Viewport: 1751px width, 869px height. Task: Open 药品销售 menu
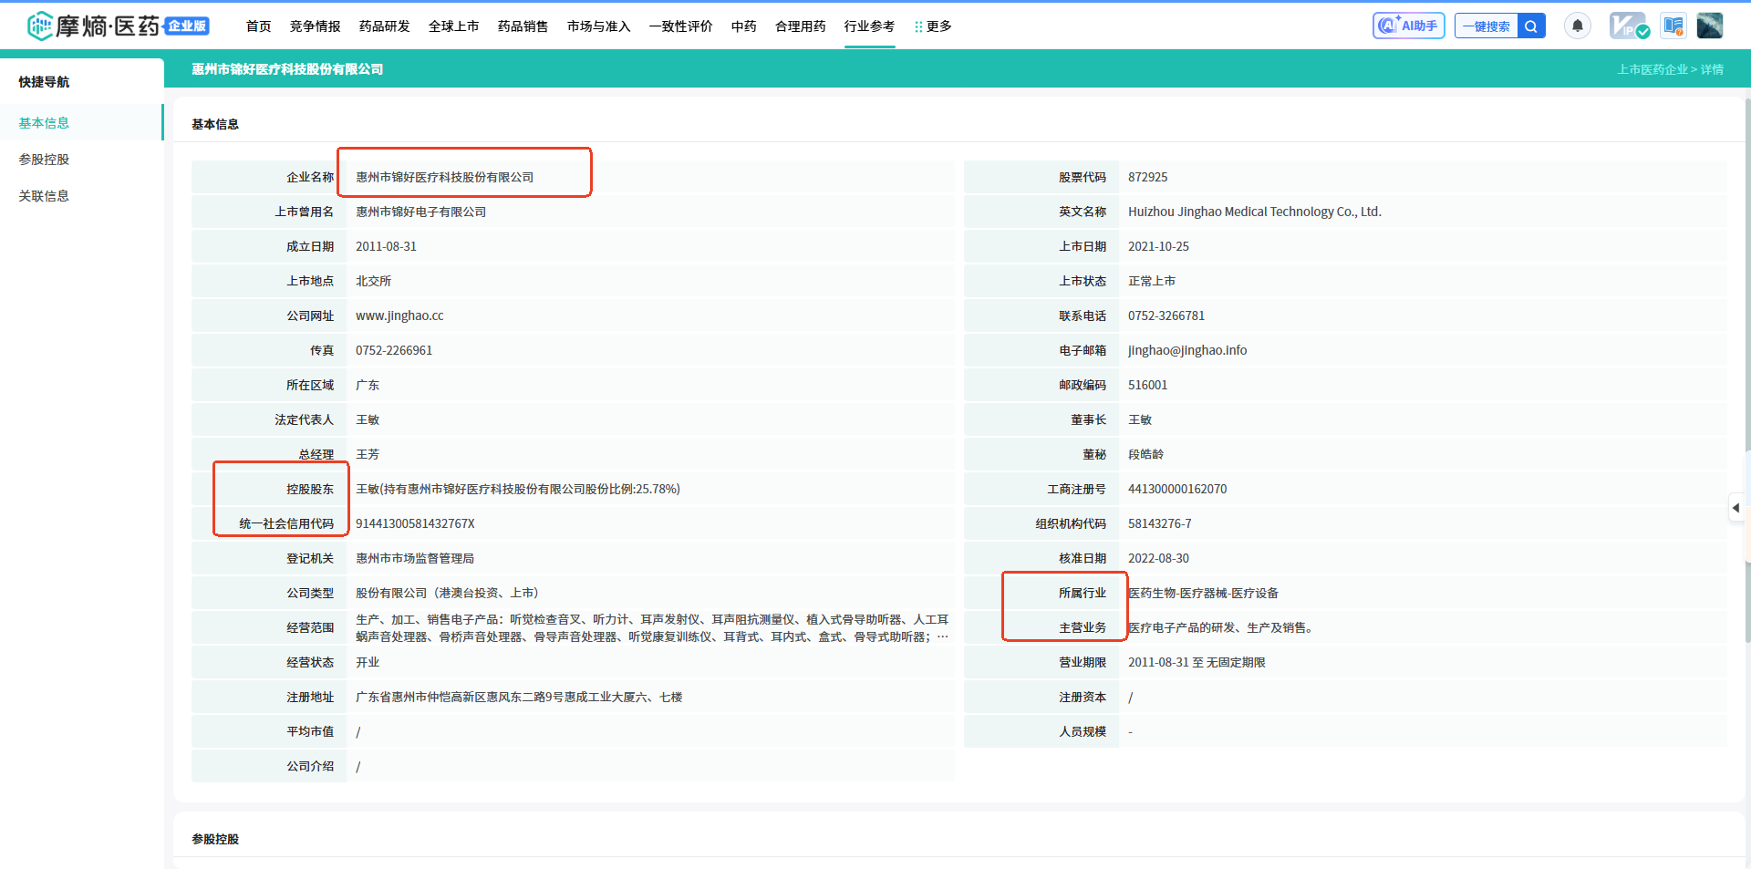coord(523,26)
